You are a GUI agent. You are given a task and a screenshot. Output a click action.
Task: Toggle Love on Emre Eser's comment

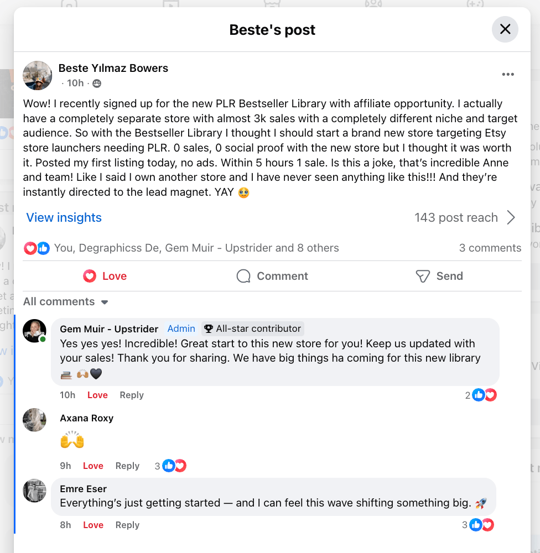(93, 525)
